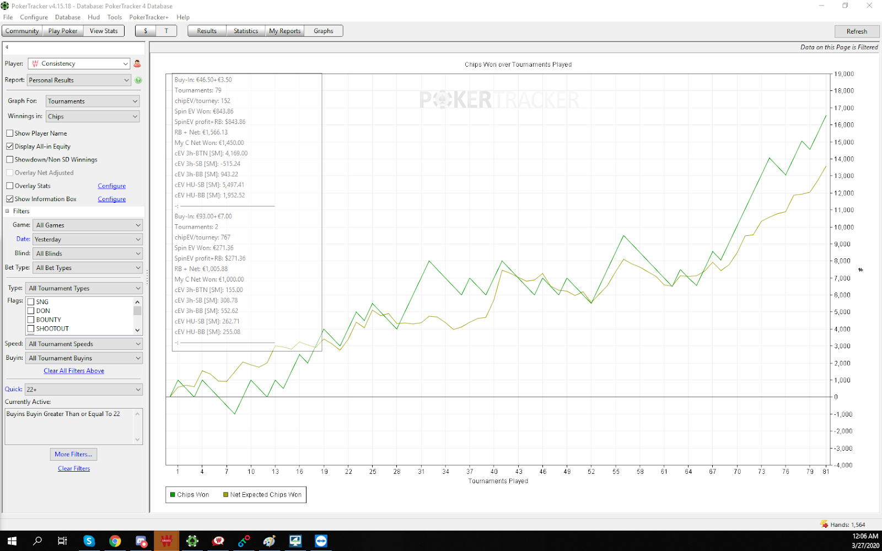This screenshot has height=551, width=882.
Task: Open the Windows Start menu
Action: 12,541
